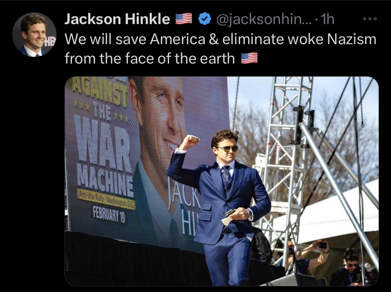Select the tweet text about saving America
The height and width of the screenshot is (292, 391).
221,49
